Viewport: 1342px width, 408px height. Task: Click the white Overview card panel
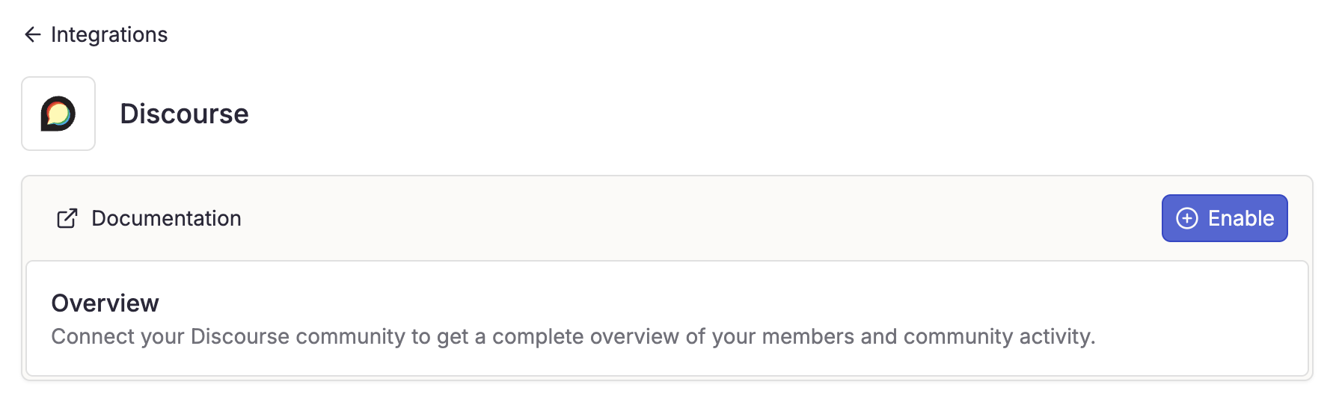click(667, 318)
